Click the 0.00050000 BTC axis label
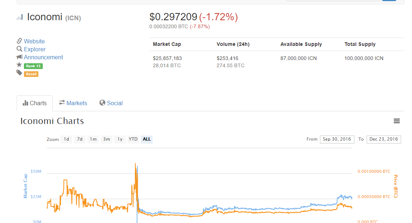 [x=374, y=197]
